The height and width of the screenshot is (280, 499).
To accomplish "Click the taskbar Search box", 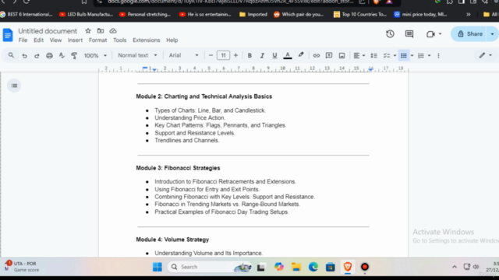I will click(210, 267).
